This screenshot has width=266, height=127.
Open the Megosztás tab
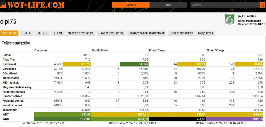[x=205, y=33]
